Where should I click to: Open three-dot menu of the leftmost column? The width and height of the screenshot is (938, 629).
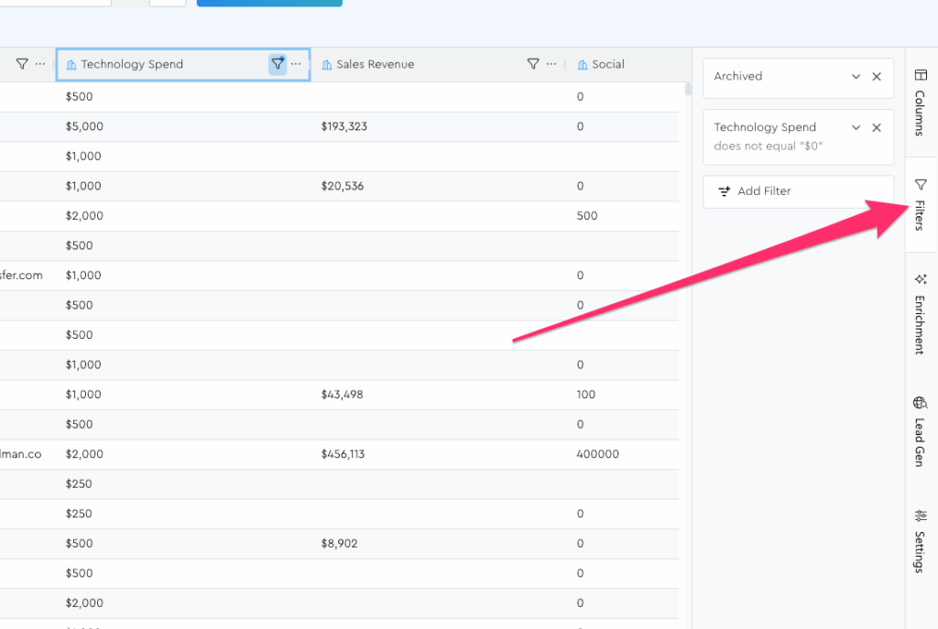[39, 64]
